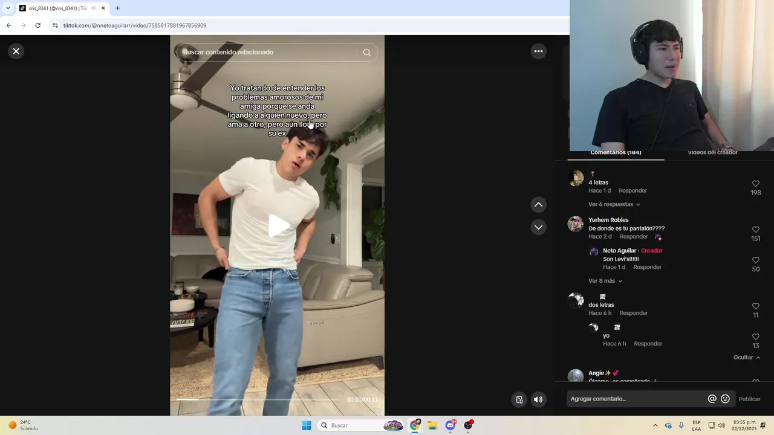
Task: Open the Yurhem Robles username link
Action: click(x=608, y=220)
